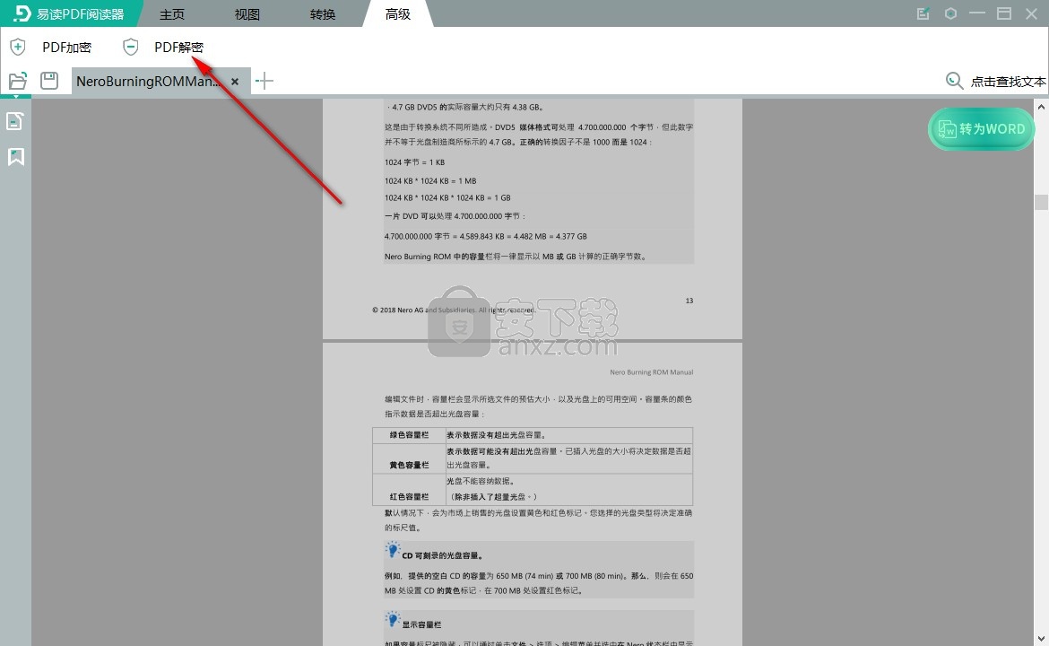Open the thumbnails panel in left sidebar
Viewport: 1049px width, 646px height.
[x=15, y=121]
